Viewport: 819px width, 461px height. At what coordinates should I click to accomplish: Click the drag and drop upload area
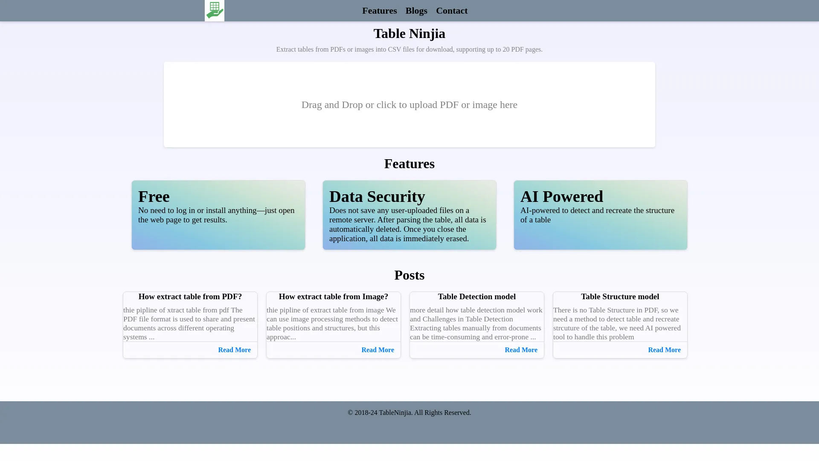409,105
